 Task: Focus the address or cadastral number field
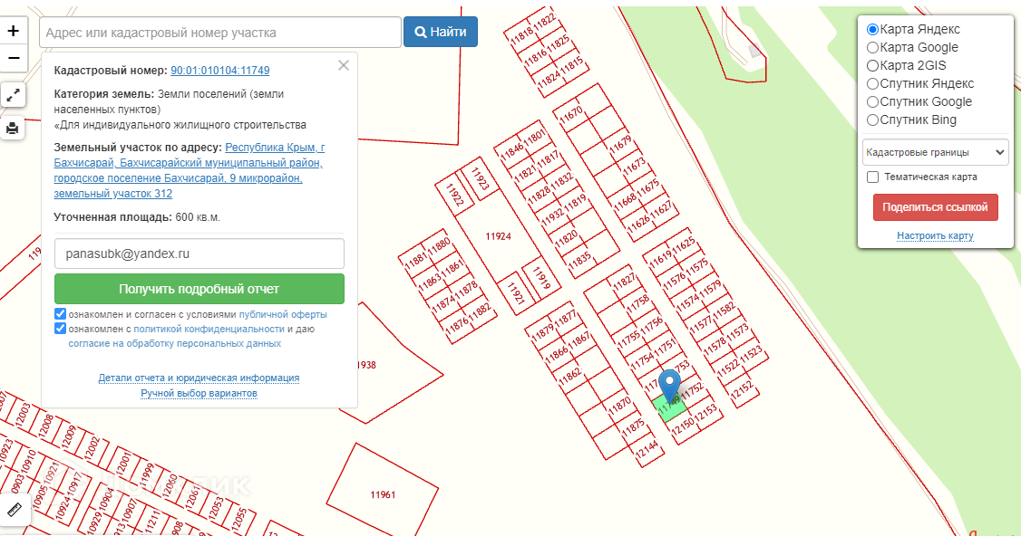coord(220,33)
